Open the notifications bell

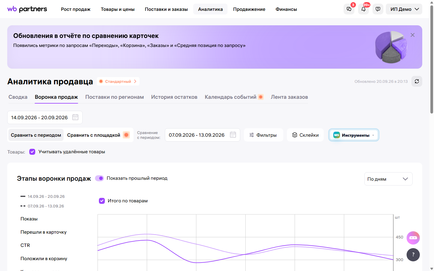(x=363, y=9)
